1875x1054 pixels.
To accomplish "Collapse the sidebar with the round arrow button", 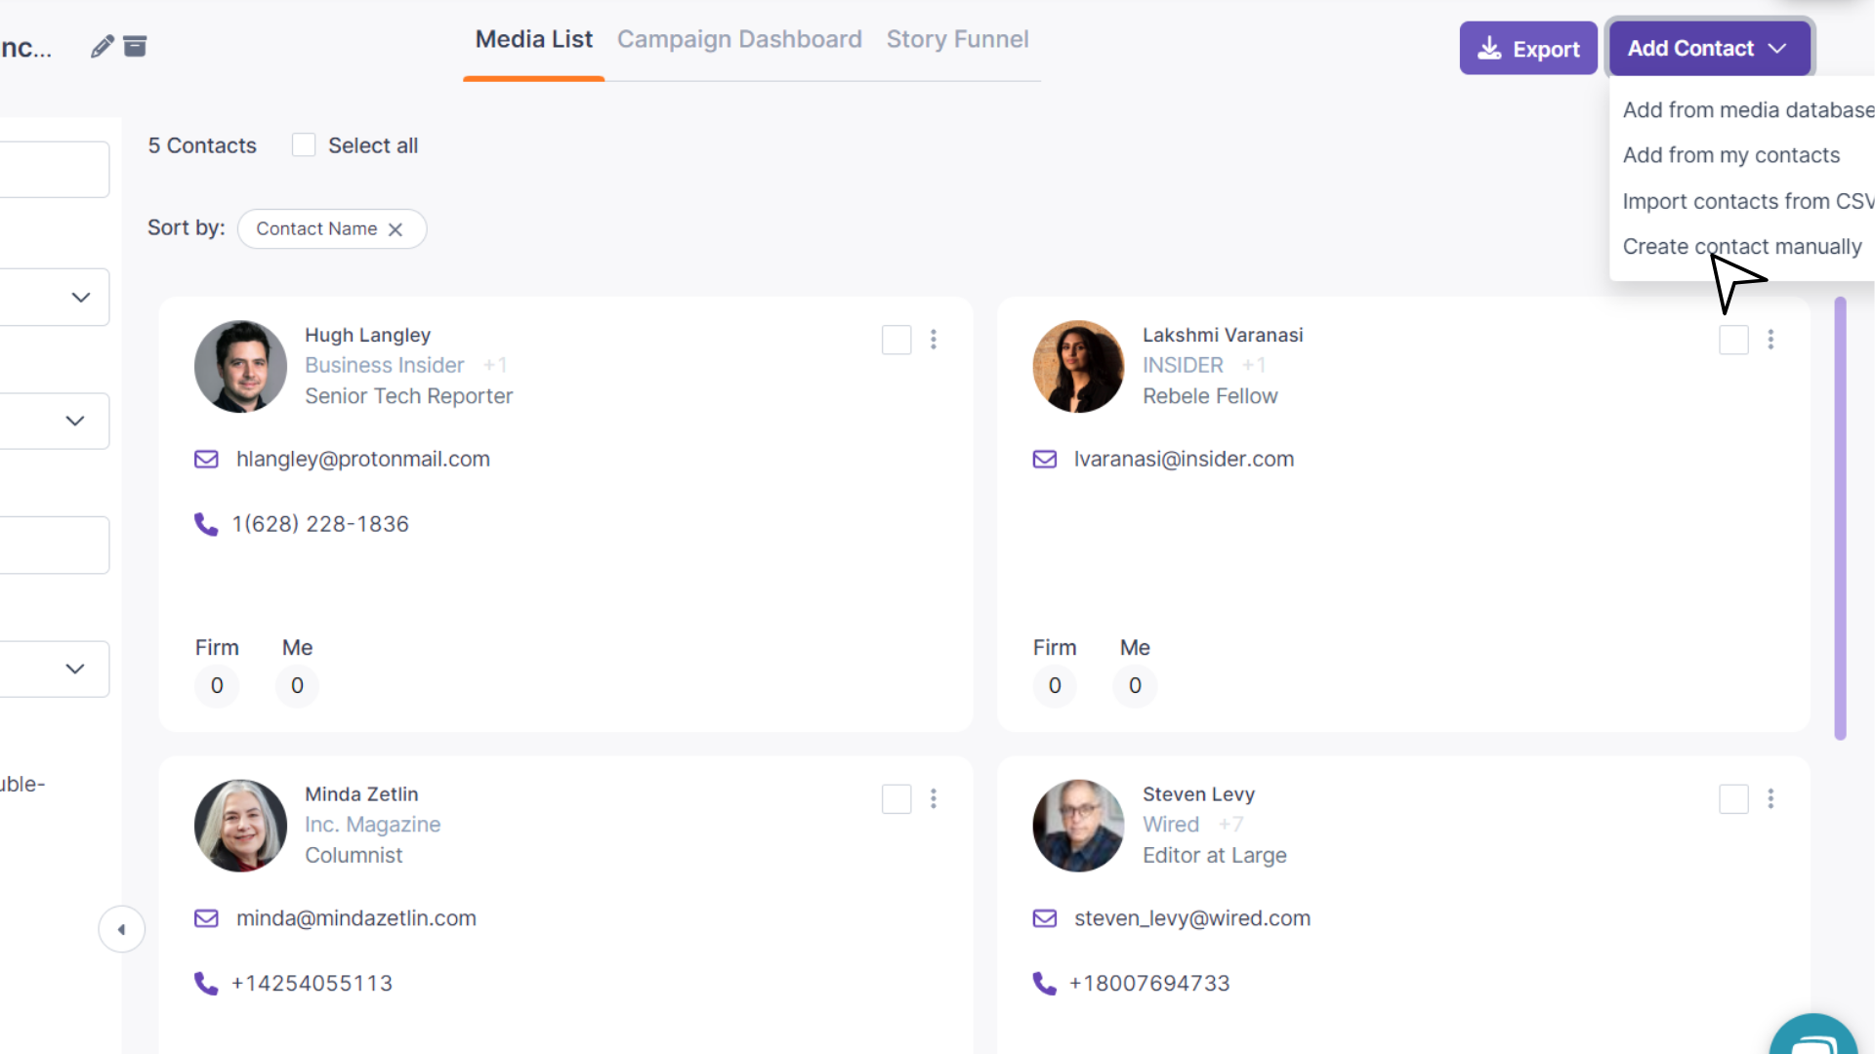I will (x=122, y=929).
